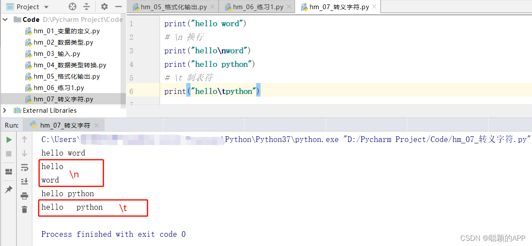This screenshot has width=532, height=246.
Task: Click the python.exe command line in console
Action: (x=286, y=139)
